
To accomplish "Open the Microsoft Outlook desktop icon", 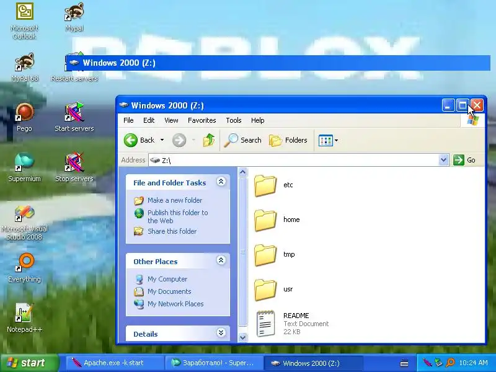I will click(x=24, y=20).
